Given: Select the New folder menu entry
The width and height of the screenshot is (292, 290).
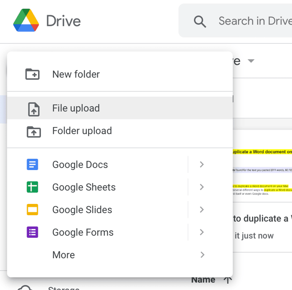Looking at the screenshot, I should pos(76,74).
